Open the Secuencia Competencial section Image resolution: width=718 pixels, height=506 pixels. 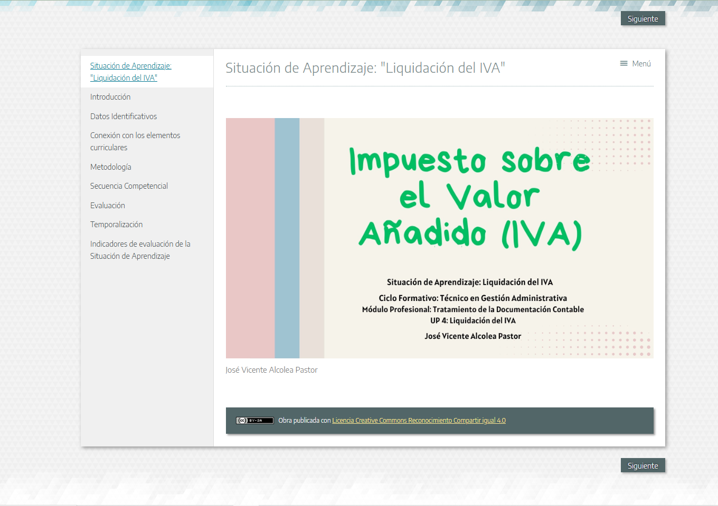(129, 186)
